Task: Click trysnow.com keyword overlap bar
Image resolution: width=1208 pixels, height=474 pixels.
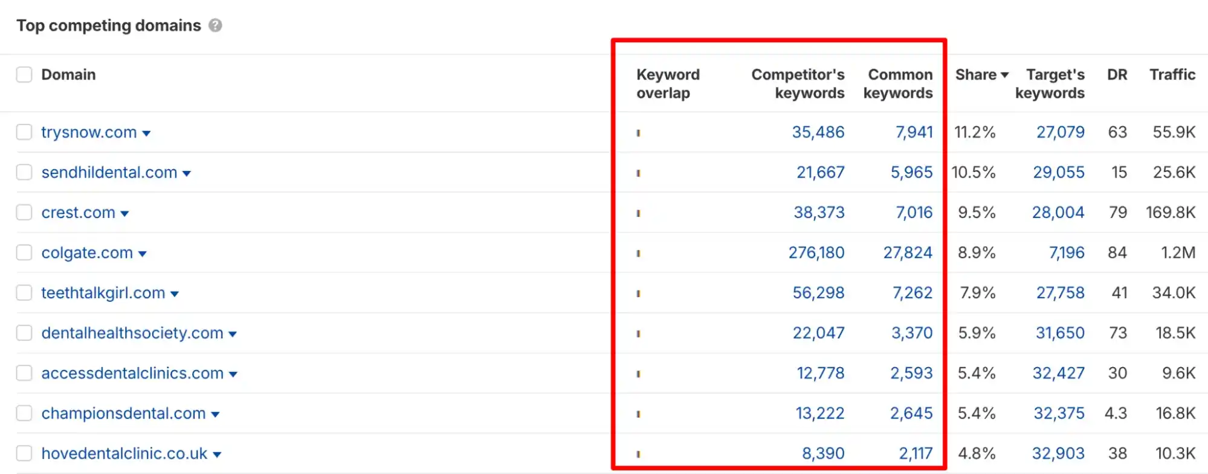Action: tap(638, 133)
